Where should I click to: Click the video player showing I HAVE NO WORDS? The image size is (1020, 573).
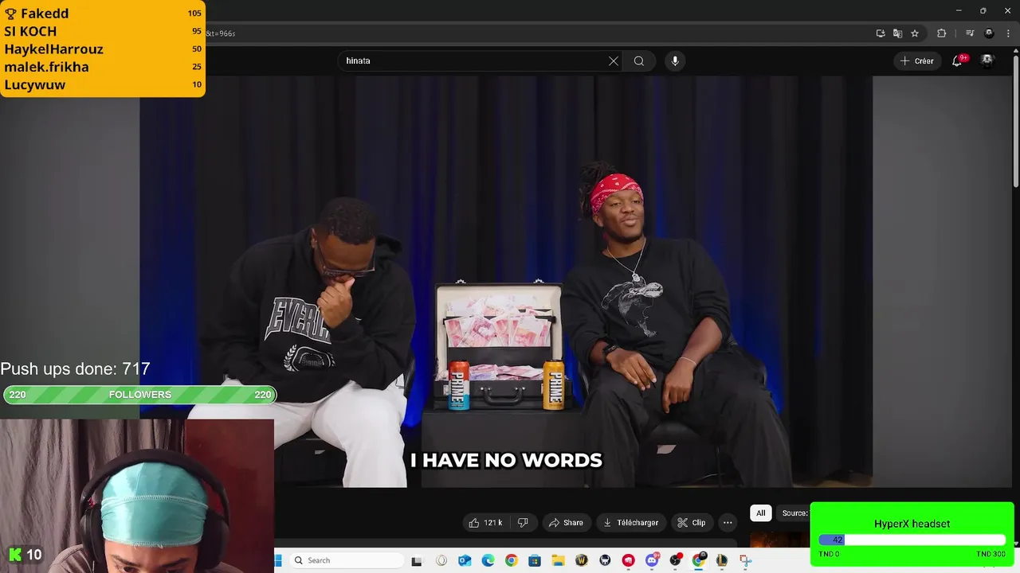pyautogui.click(x=506, y=281)
